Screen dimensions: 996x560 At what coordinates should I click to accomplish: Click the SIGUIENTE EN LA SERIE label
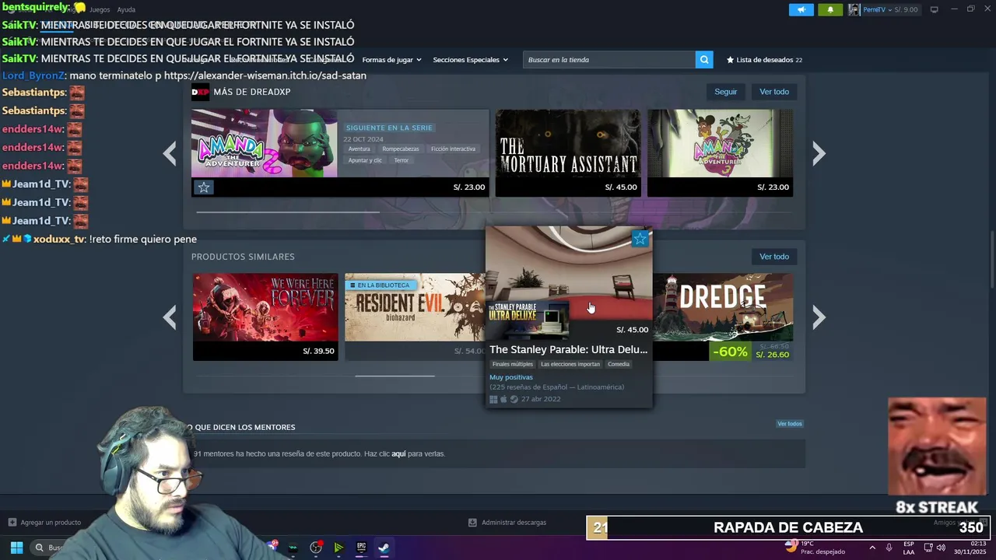(389, 128)
